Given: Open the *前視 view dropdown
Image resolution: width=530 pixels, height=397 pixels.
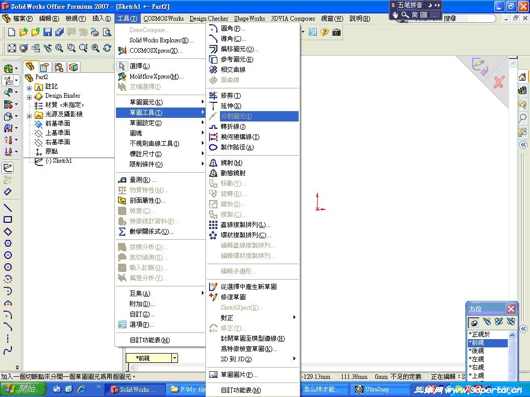Looking at the screenshot, I should (174, 358).
